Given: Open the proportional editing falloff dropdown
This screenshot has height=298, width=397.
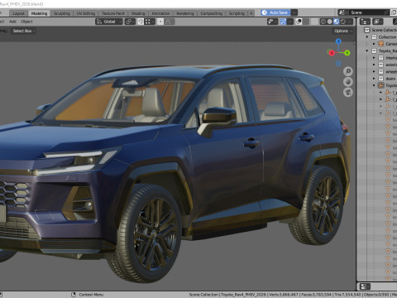Looking at the screenshot, I should (x=170, y=22).
